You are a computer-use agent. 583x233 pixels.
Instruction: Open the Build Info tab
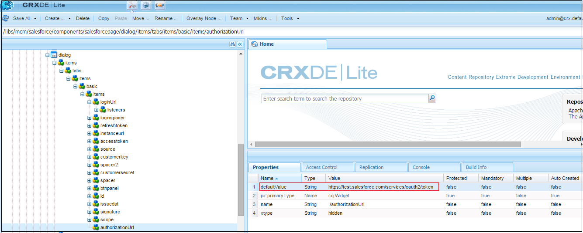pyautogui.click(x=487, y=167)
